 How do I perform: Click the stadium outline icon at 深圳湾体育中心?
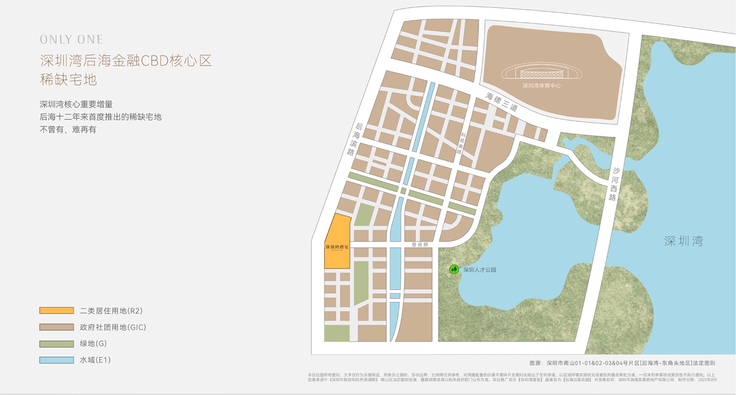pos(541,73)
